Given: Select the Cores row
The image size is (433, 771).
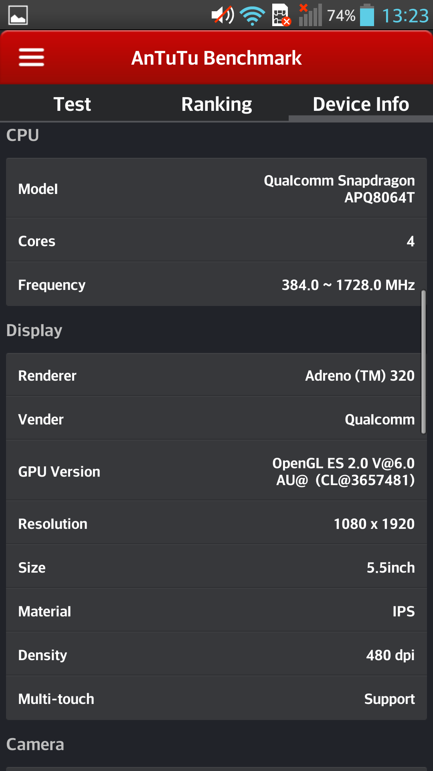Looking at the screenshot, I should pyautogui.click(x=216, y=241).
